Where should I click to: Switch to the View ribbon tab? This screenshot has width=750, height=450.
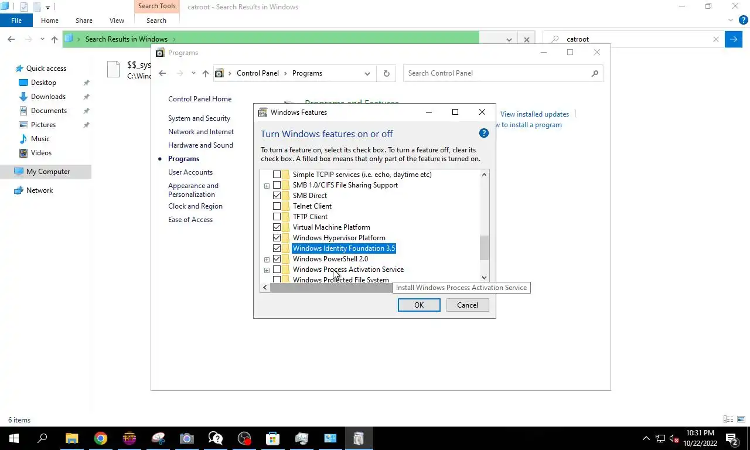(x=117, y=21)
